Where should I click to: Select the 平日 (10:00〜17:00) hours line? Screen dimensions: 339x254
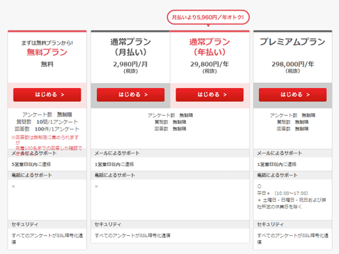(x=283, y=193)
